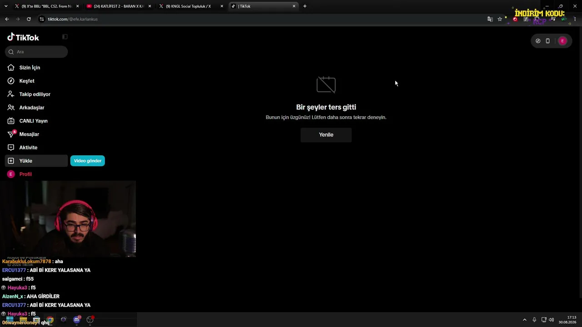Screen dimensions: 582x327
Task: Close the TikTok tab
Action: point(294,6)
